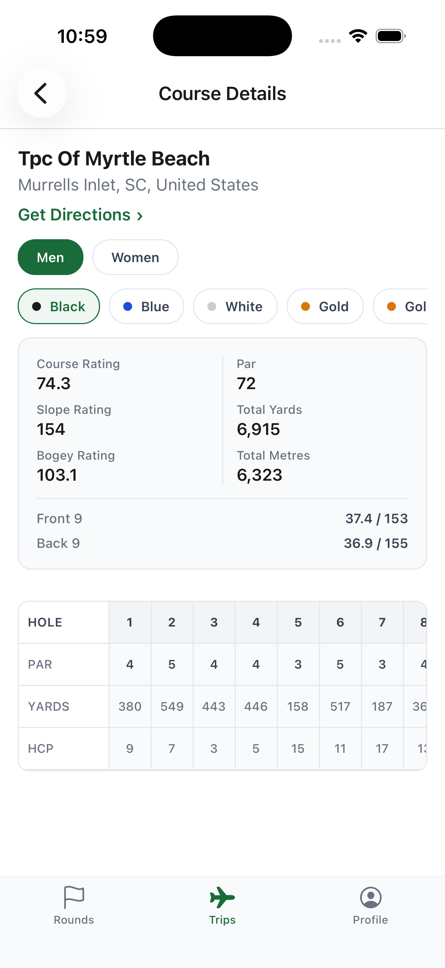This screenshot has width=445, height=968.
Task: Tap the black color dot on Black tee
Action: click(37, 306)
